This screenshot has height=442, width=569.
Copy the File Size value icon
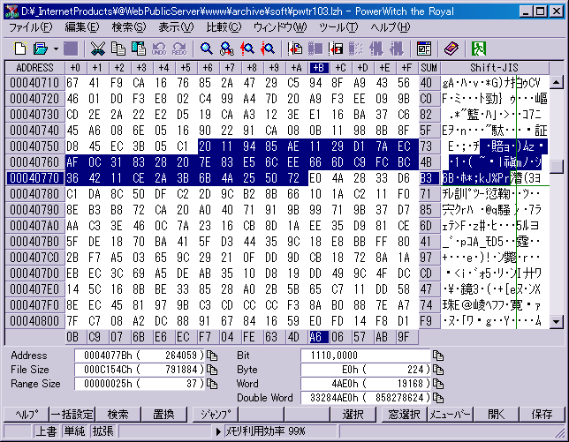click(x=212, y=370)
